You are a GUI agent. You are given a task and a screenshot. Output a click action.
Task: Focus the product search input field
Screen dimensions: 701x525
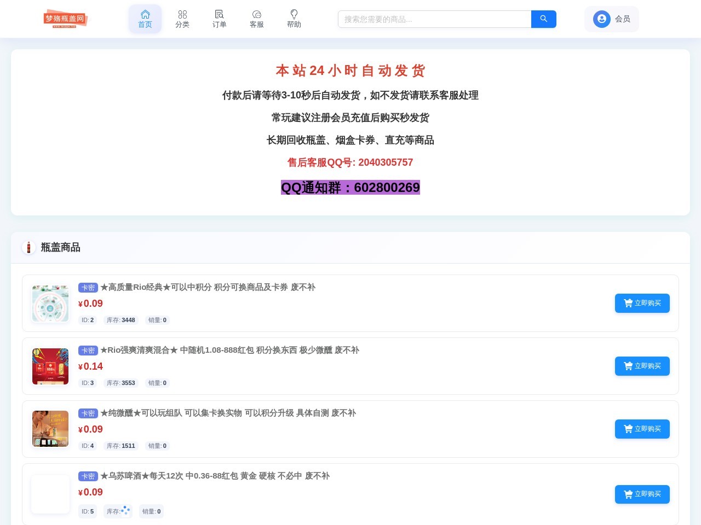tap(434, 19)
